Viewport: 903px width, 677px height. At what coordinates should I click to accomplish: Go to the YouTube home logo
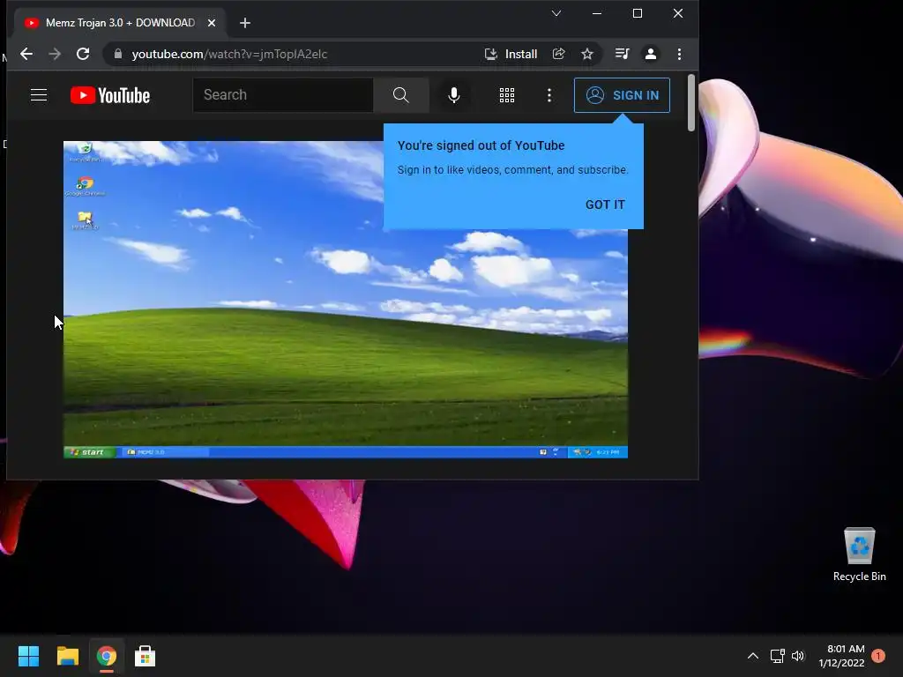pyautogui.click(x=110, y=95)
